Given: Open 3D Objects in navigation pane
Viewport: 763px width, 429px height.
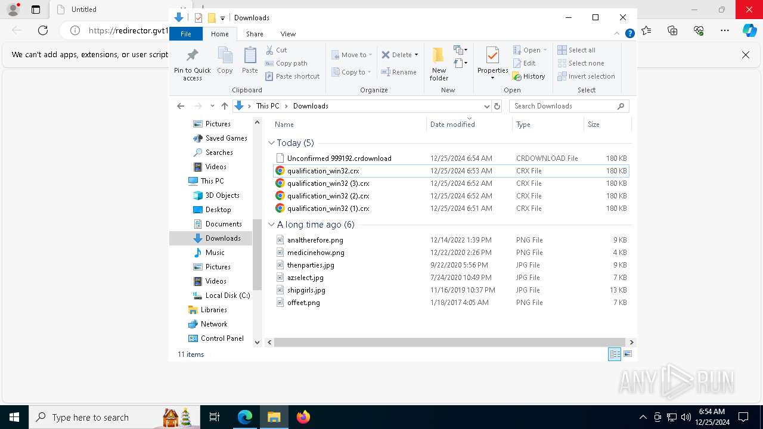Looking at the screenshot, I should point(222,195).
